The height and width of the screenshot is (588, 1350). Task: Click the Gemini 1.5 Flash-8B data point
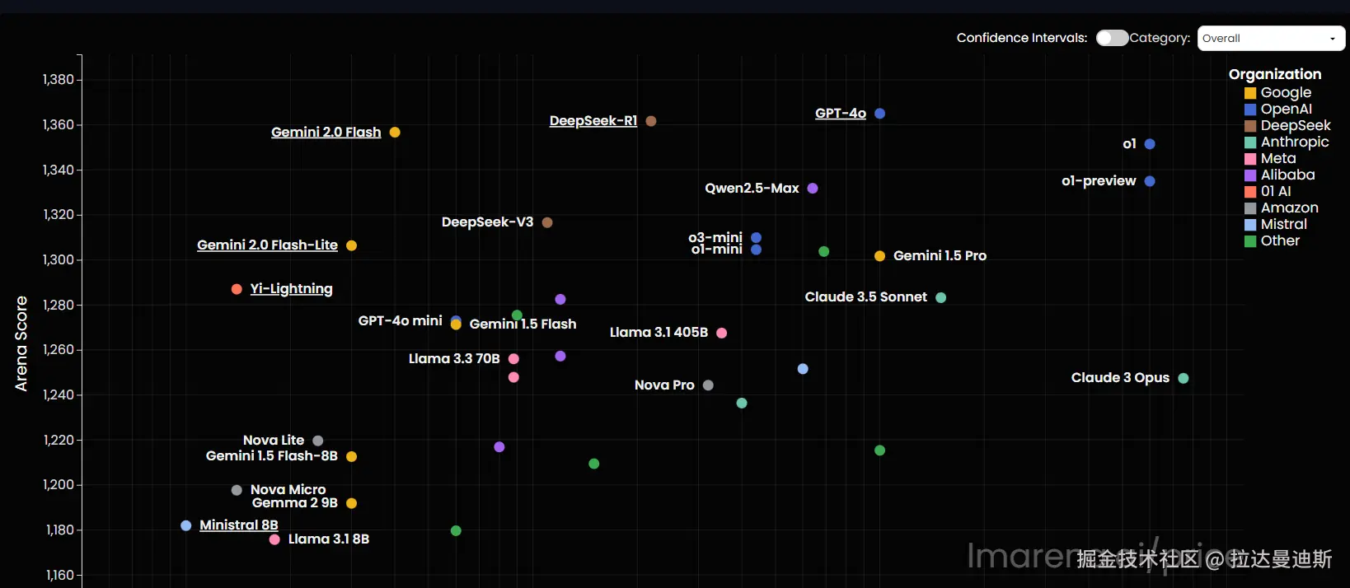tap(352, 456)
